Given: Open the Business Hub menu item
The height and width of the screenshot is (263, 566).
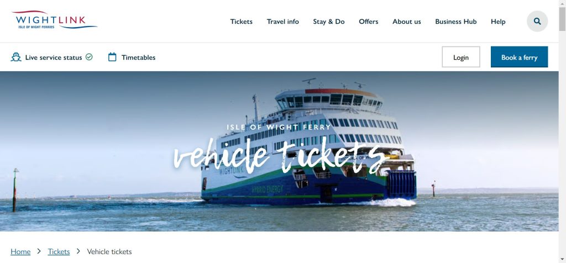Looking at the screenshot, I should pos(455,22).
